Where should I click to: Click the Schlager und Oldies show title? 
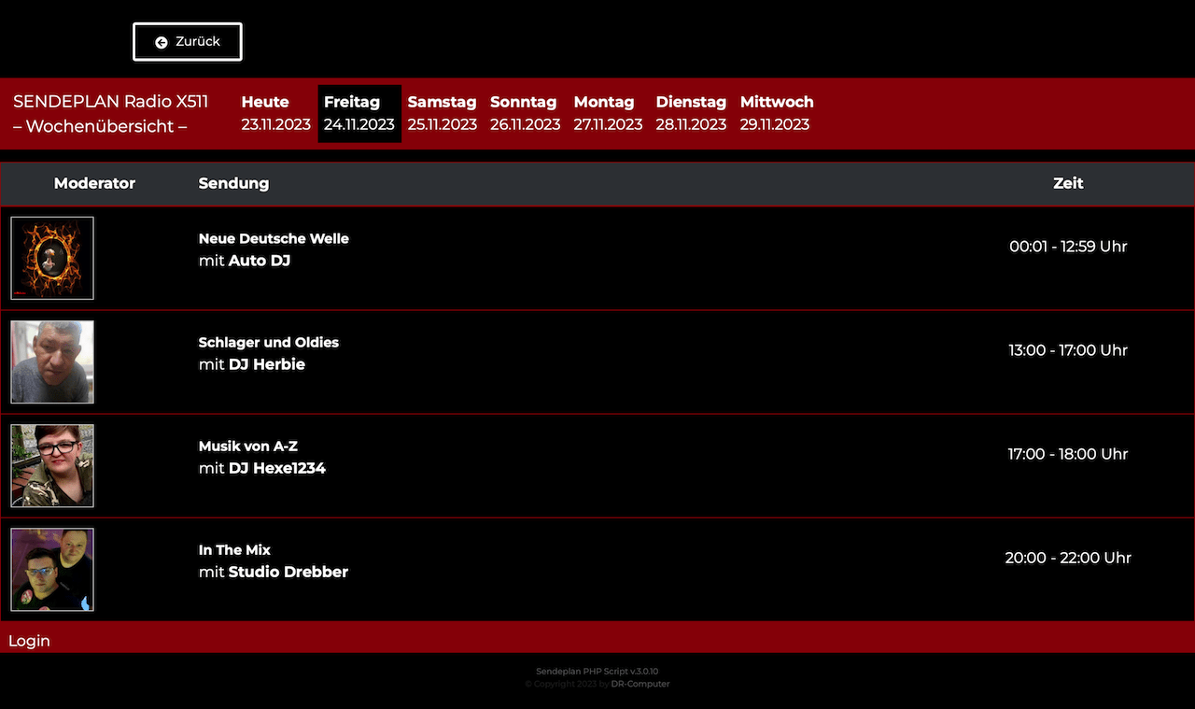tap(269, 342)
